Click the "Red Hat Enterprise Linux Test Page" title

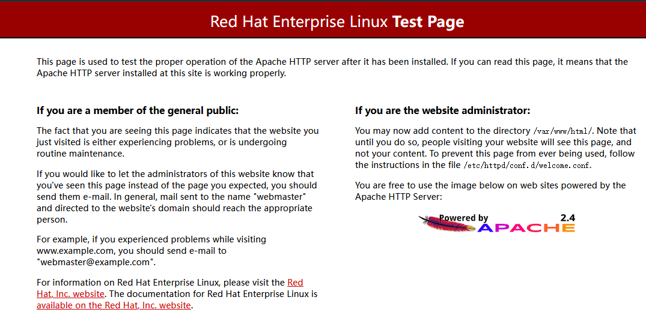(x=337, y=22)
